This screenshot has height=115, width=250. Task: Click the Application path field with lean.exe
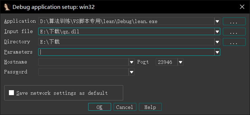coord(126,21)
